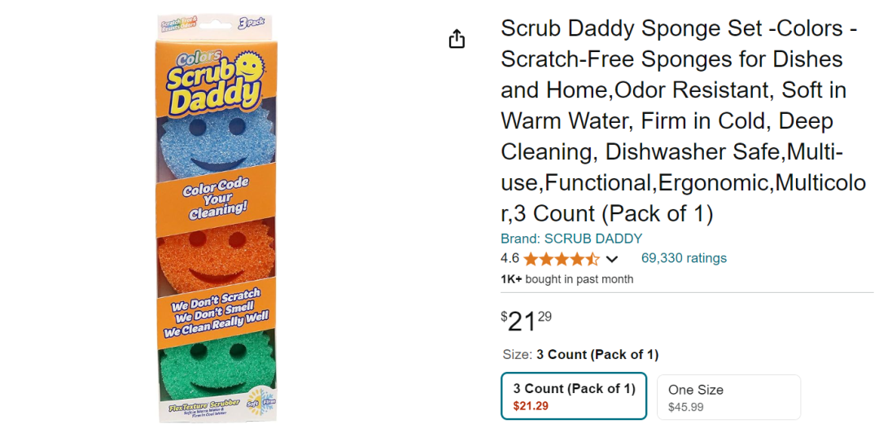
Task: Expand the rating breakdown chevron
Action: pos(613,260)
